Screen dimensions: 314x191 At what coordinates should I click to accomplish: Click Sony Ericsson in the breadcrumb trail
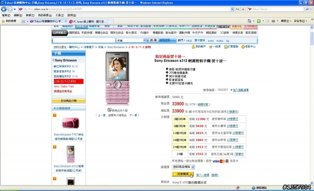tap(116, 47)
